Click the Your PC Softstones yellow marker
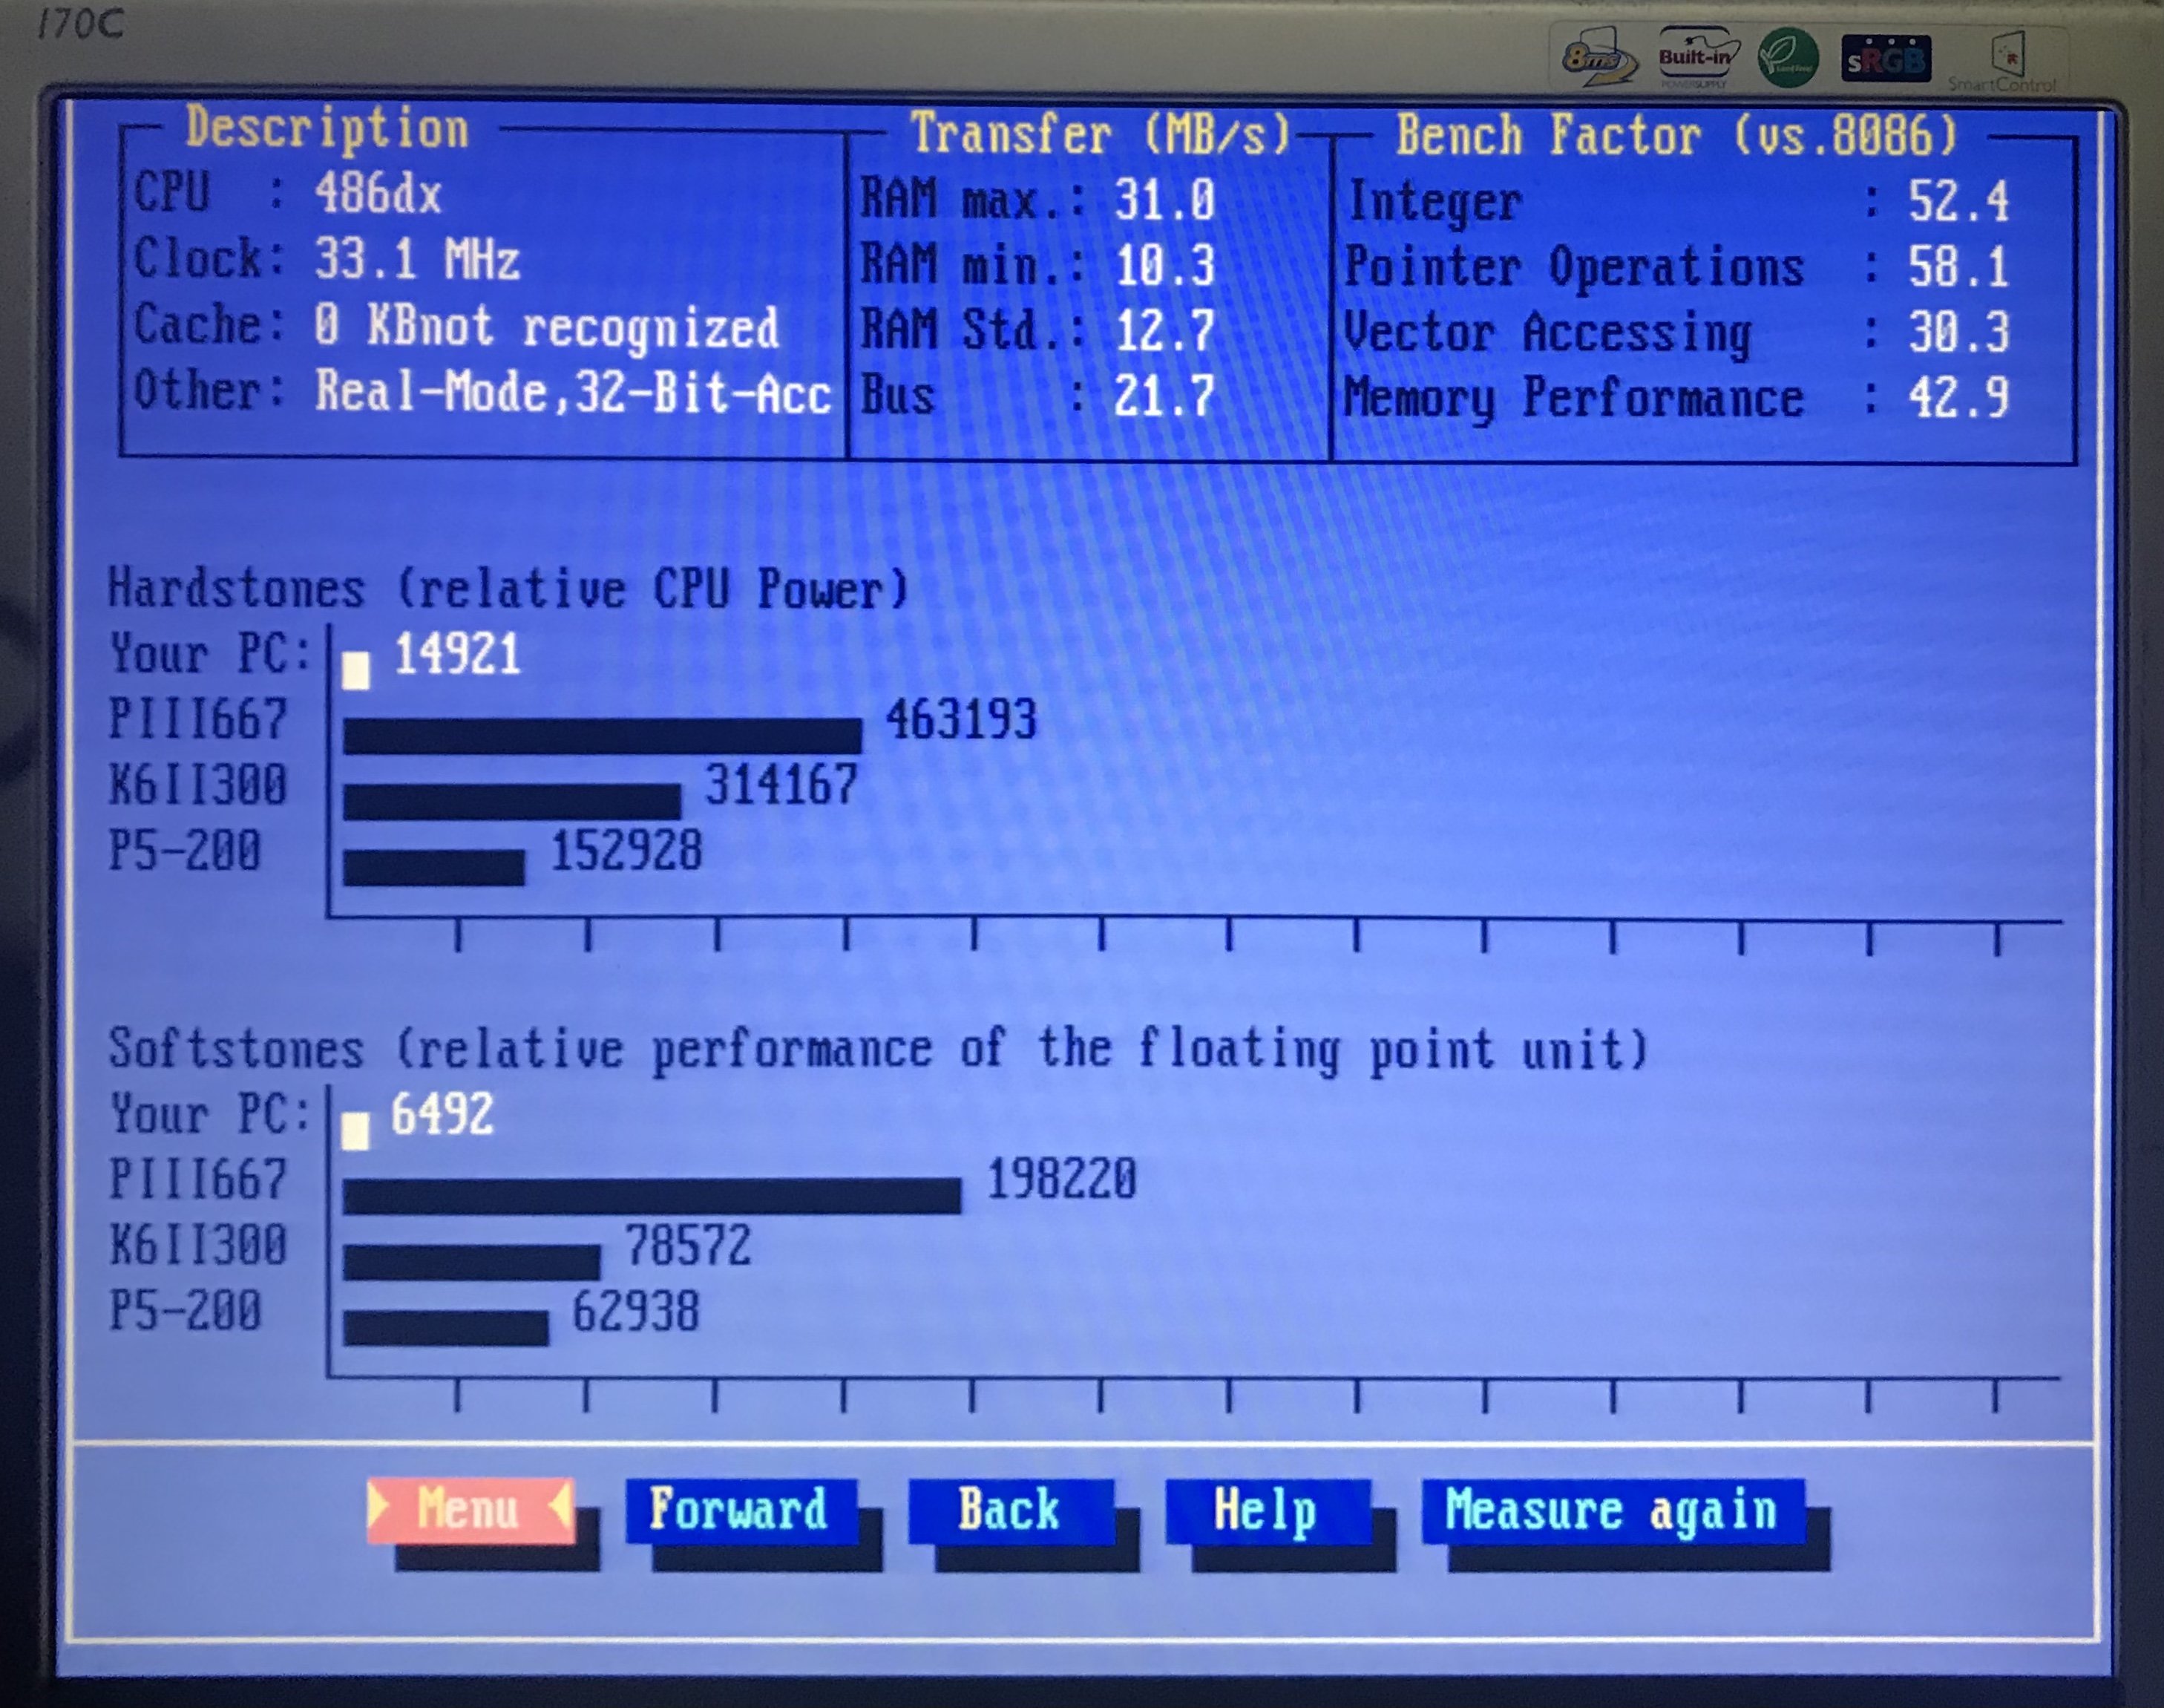This screenshot has width=2164, height=1708. 355,1131
